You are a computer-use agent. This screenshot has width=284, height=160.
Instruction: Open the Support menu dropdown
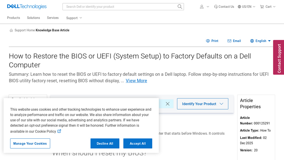tap(74, 18)
